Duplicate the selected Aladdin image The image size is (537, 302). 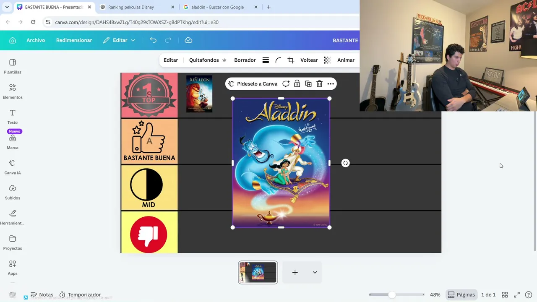(308, 84)
